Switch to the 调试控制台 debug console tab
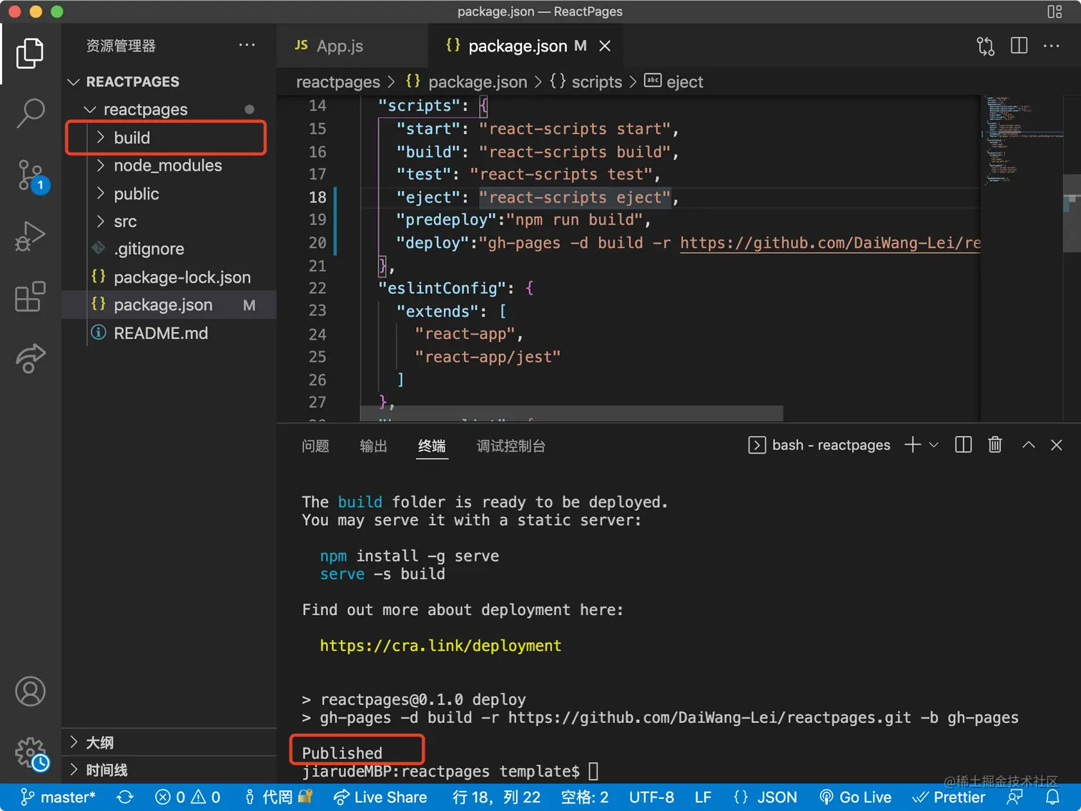 [x=510, y=446]
